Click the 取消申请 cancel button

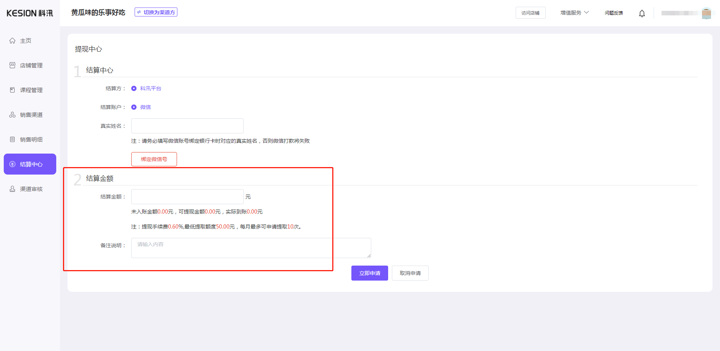pos(410,273)
